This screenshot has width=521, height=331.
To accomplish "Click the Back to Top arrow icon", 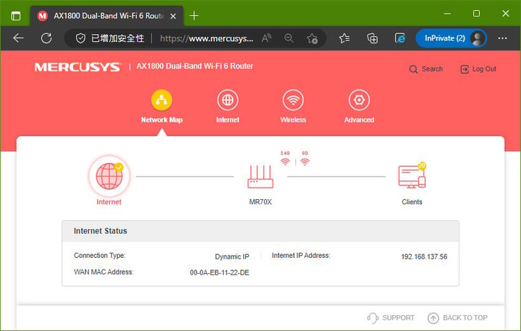I will (433, 318).
